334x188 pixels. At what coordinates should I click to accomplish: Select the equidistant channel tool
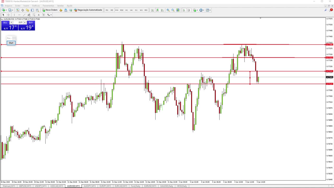click(x=29, y=15)
